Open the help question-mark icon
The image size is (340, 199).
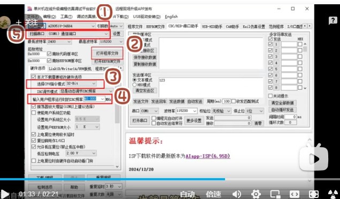[333, 21]
